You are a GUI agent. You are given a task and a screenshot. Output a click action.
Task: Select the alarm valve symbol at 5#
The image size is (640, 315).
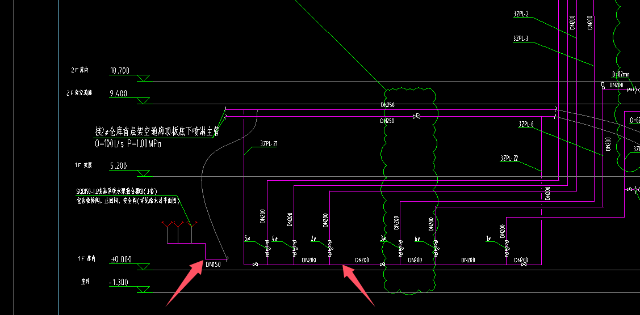click(267, 248)
